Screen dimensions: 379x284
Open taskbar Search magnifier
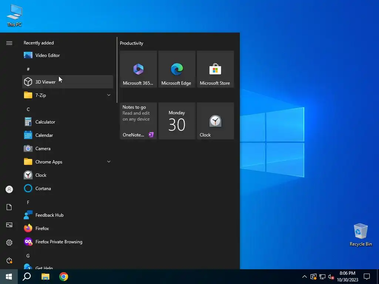click(x=27, y=277)
